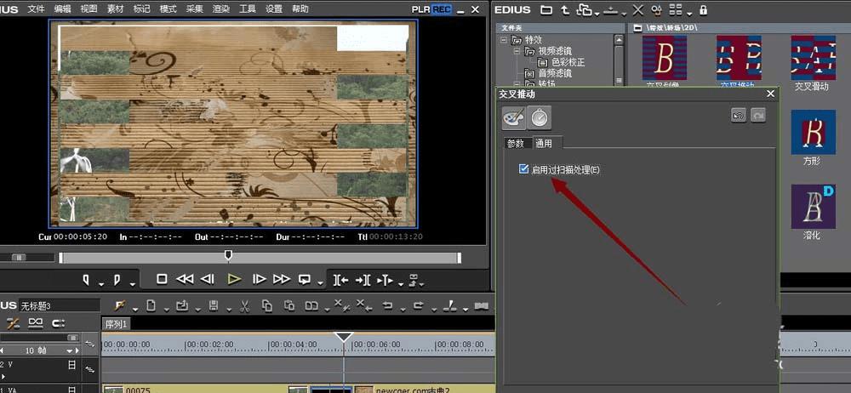Click the playback position slider handle
Screen dimensions: 851x393
coord(227,255)
